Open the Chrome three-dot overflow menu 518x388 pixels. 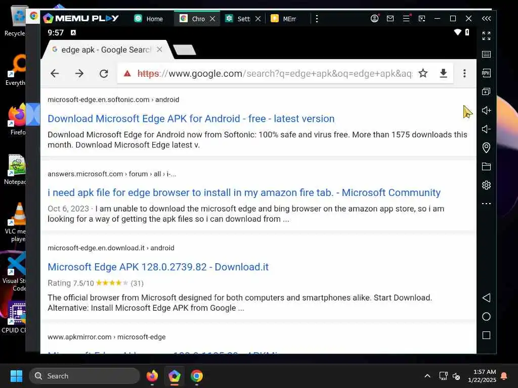[464, 73]
